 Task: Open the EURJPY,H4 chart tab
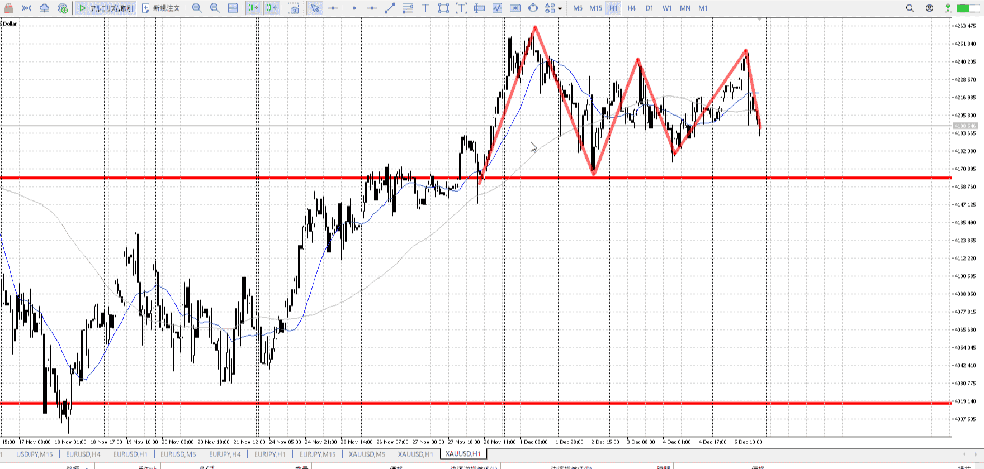coord(225,454)
